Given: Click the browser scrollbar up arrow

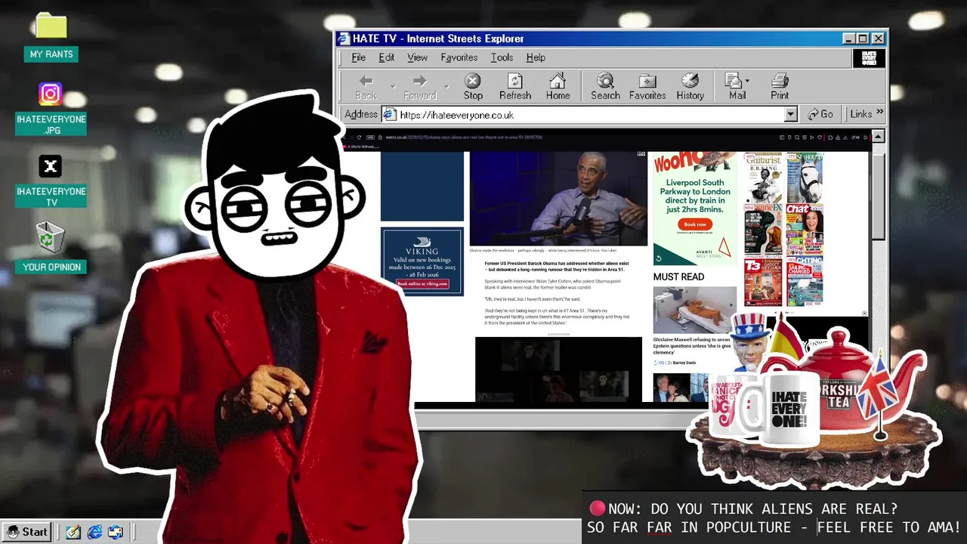Looking at the screenshot, I should [878, 137].
